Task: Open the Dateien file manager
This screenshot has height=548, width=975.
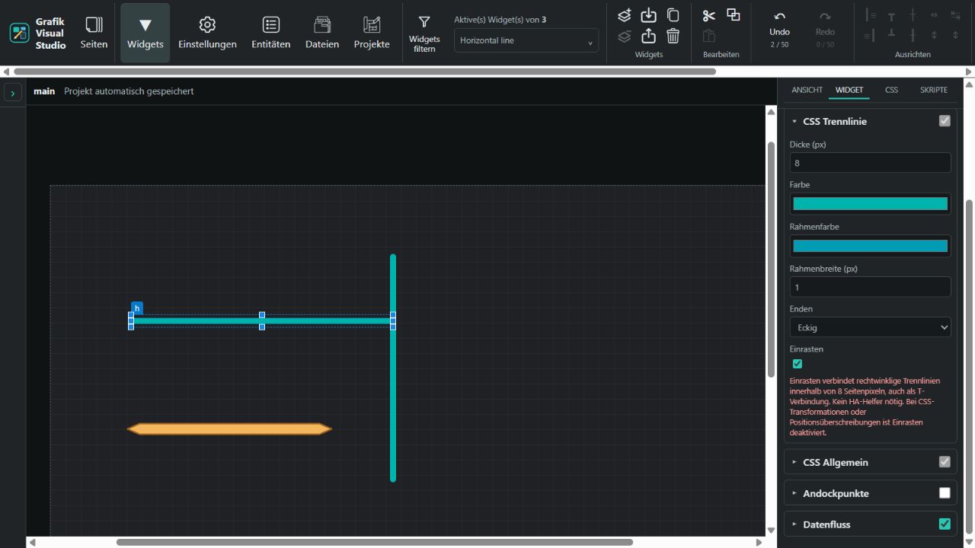Action: [x=322, y=33]
